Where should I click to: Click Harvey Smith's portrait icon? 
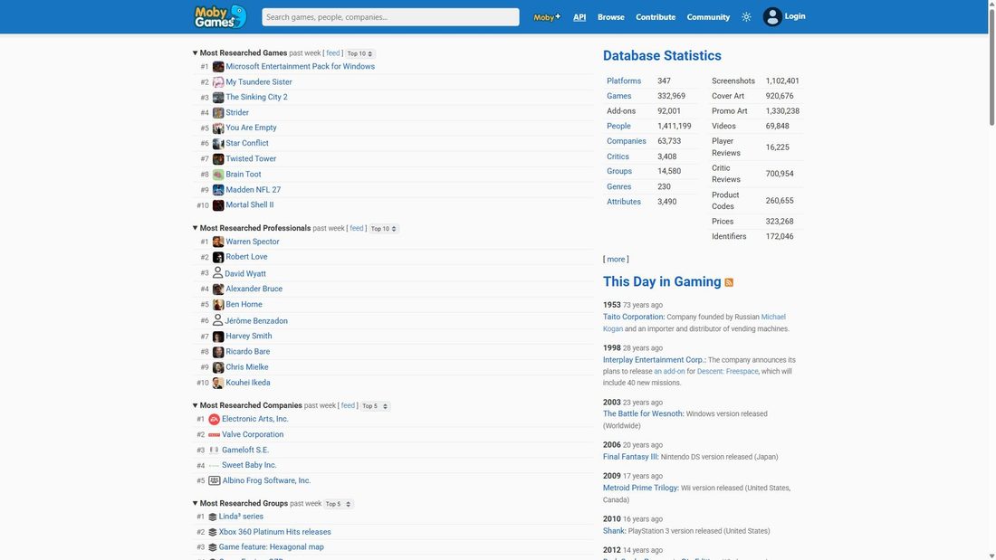click(x=218, y=337)
